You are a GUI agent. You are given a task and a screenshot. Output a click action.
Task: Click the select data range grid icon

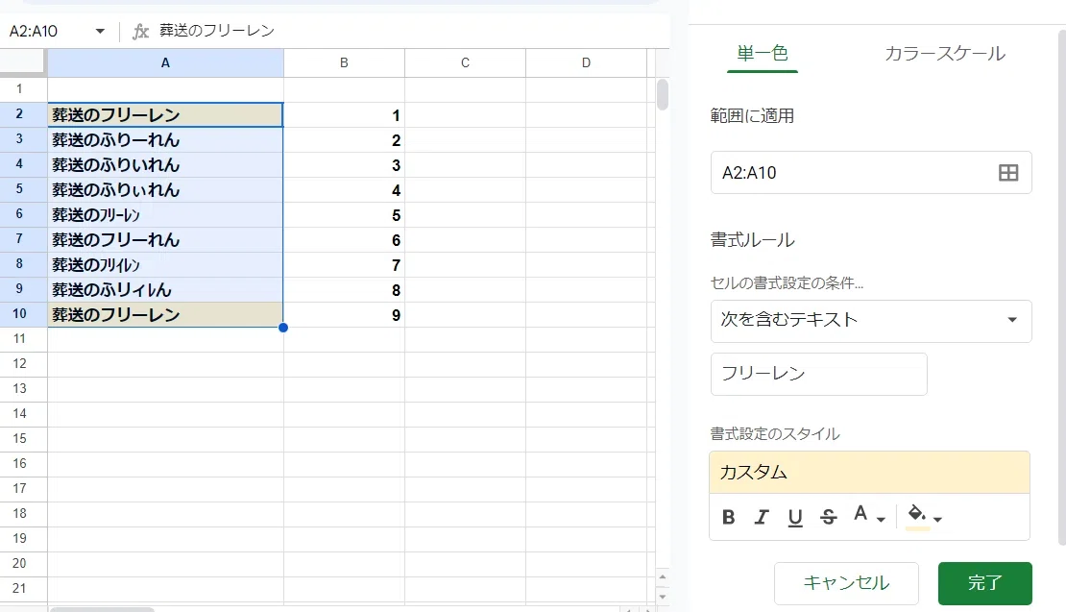point(1008,173)
